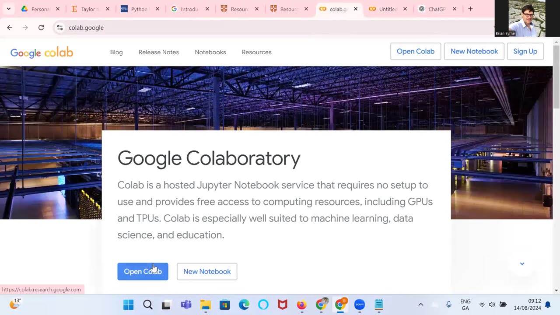Click the Sign Up button

tap(525, 51)
